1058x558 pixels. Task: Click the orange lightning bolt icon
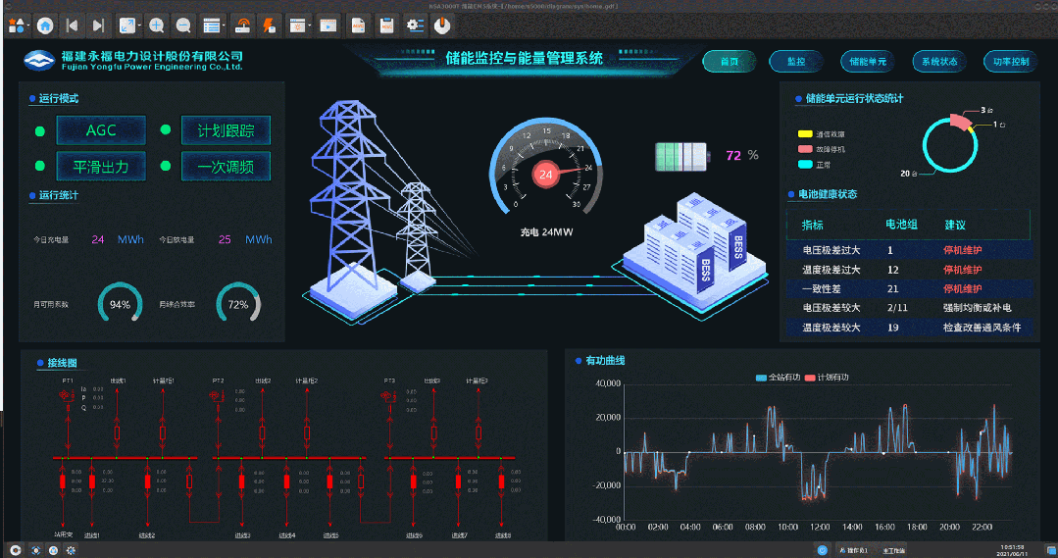(268, 25)
